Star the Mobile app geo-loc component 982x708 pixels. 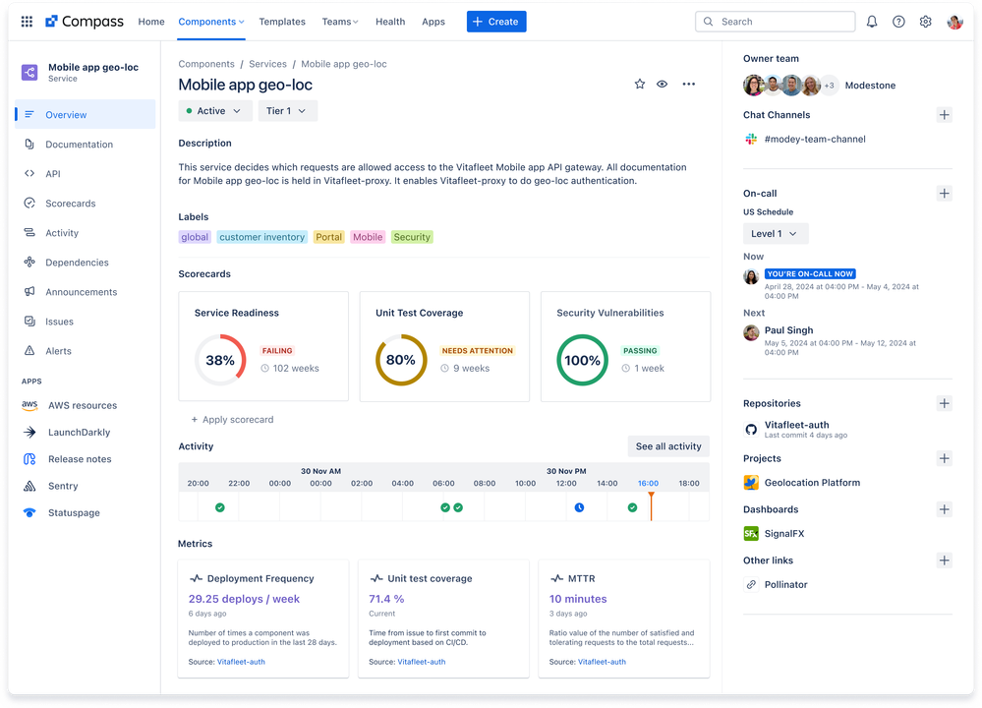pos(639,84)
